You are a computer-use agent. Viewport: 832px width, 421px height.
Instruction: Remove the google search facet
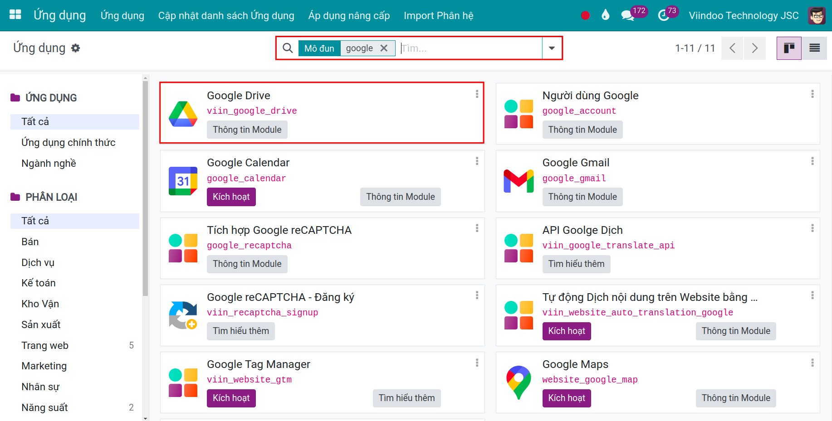(384, 48)
